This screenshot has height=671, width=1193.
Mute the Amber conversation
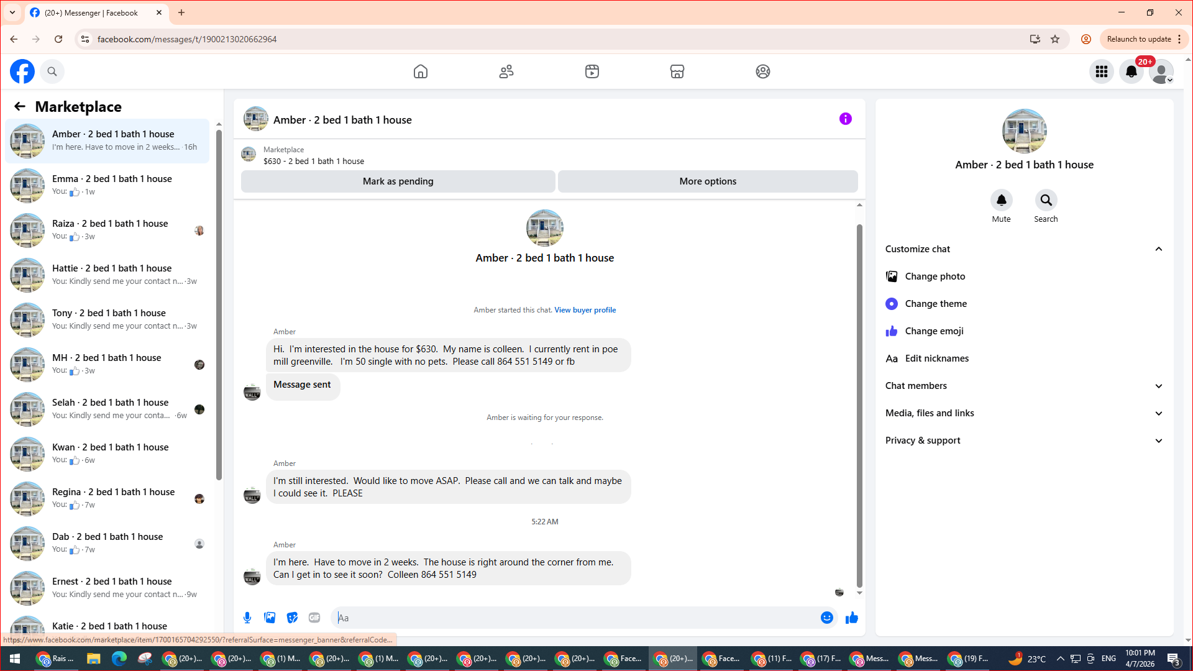pos(1002,200)
